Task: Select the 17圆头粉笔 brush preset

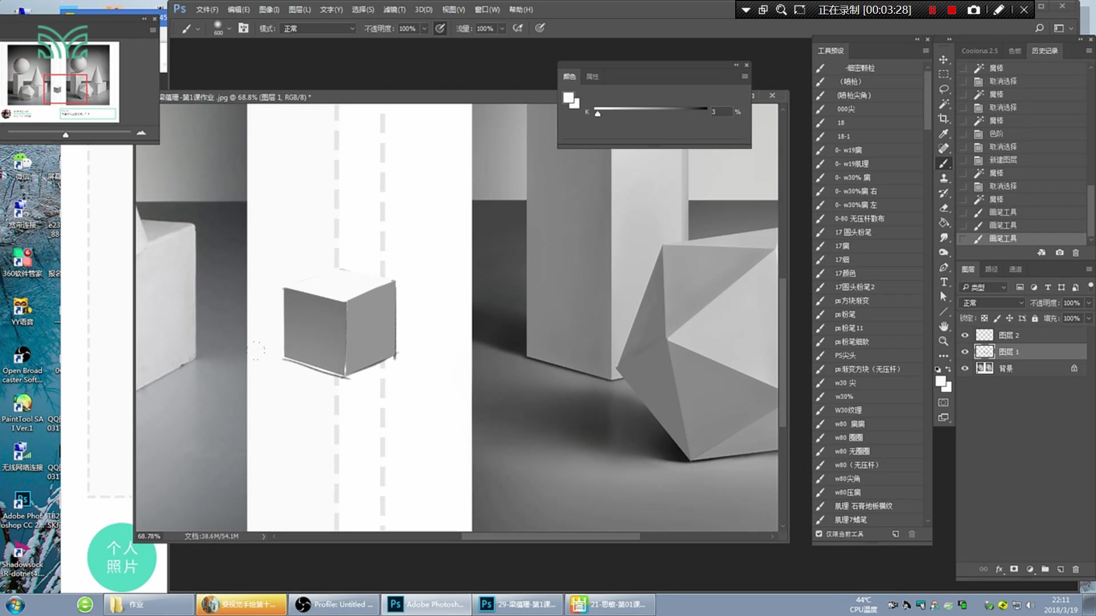Action: [853, 232]
